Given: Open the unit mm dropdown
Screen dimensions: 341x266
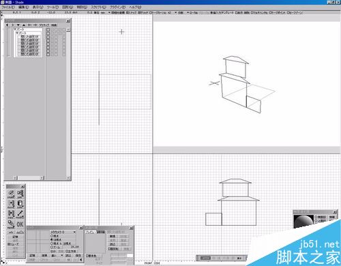Looking at the screenshot, I should [106, 13].
